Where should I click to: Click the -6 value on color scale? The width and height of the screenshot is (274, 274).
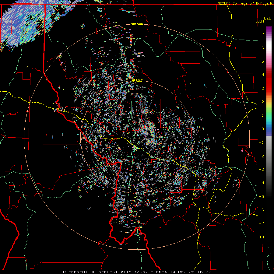pyautogui.click(x=262, y=210)
